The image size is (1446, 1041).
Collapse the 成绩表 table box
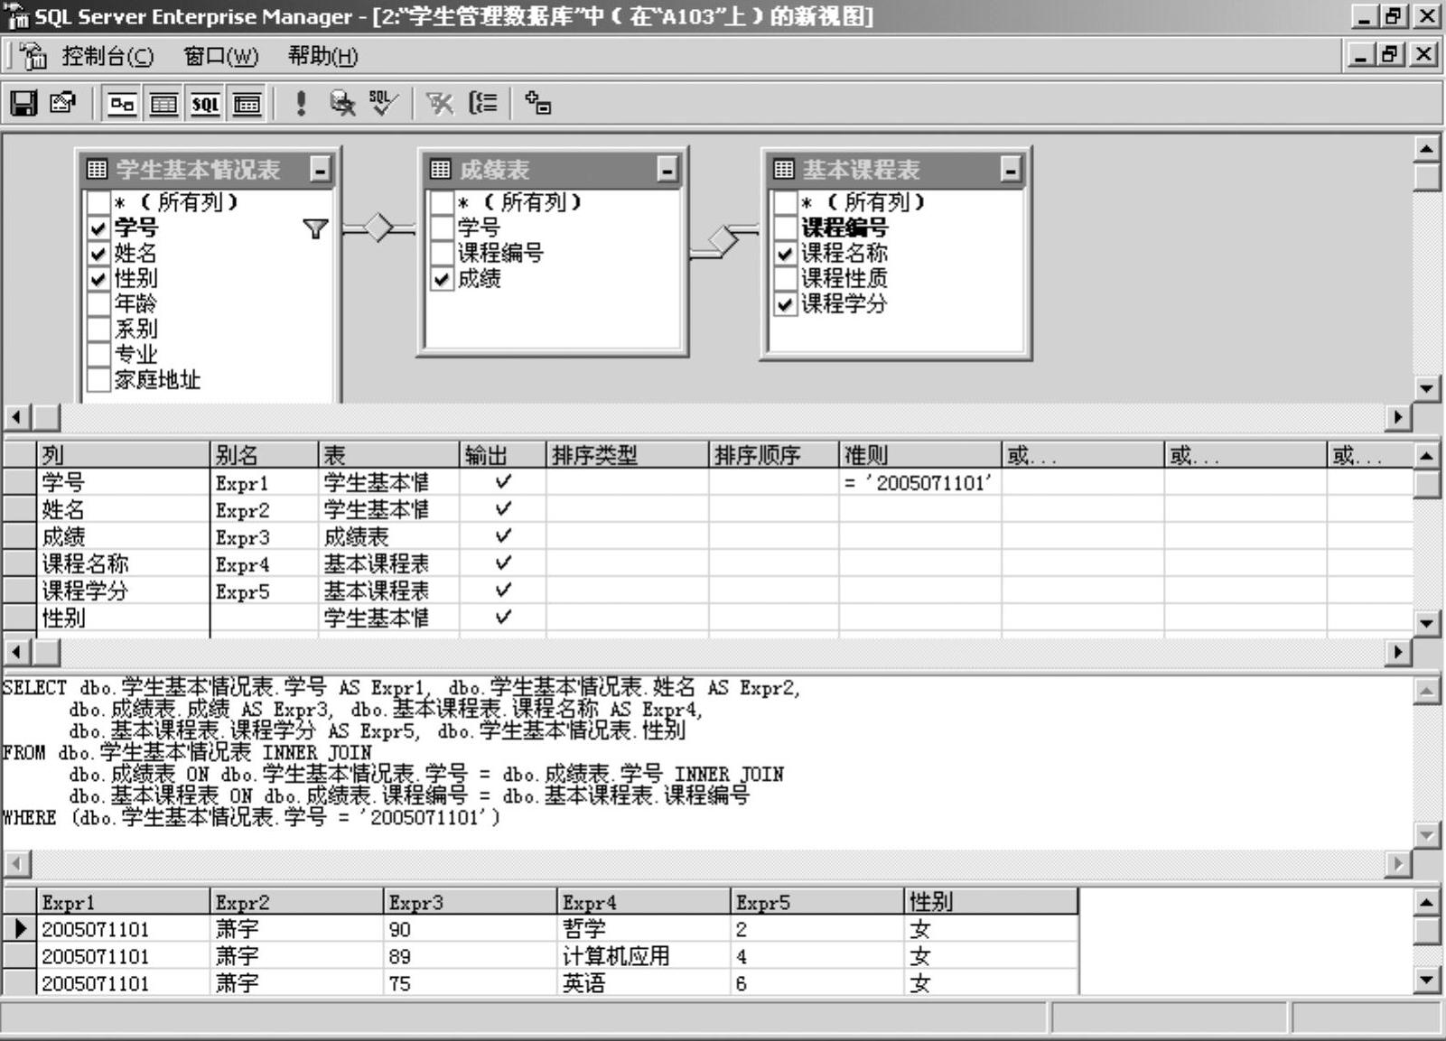(x=667, y=169)
